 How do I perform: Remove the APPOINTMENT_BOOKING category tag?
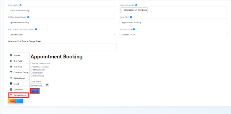[122, 10]
